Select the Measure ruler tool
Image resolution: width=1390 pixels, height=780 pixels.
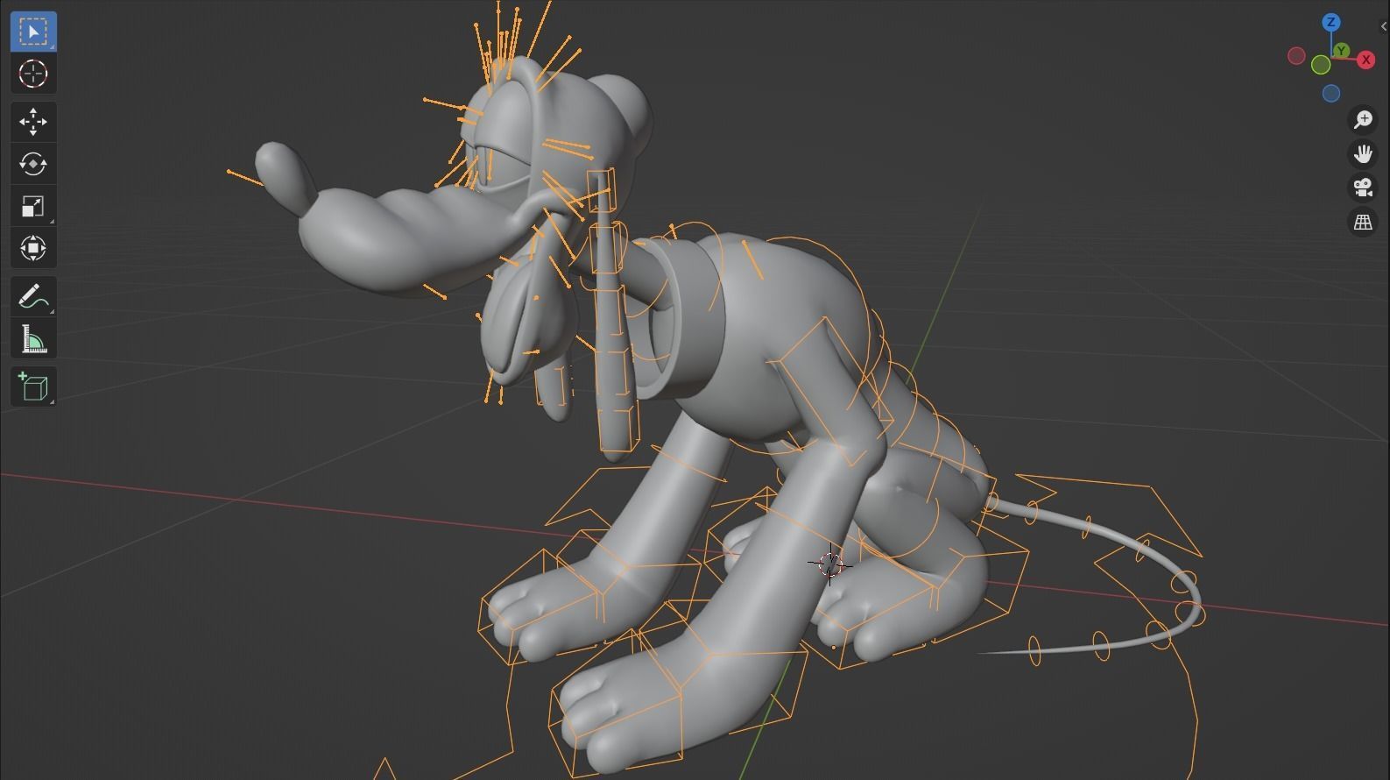click(x=33, y=338)
